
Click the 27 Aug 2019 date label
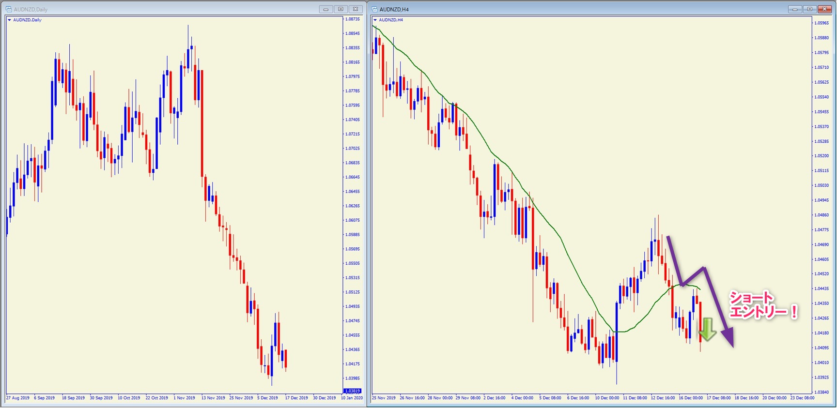18,398
